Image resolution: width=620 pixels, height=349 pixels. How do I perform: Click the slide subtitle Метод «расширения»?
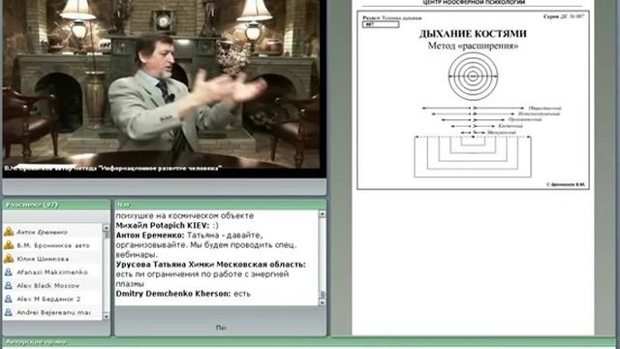(473, 46)
